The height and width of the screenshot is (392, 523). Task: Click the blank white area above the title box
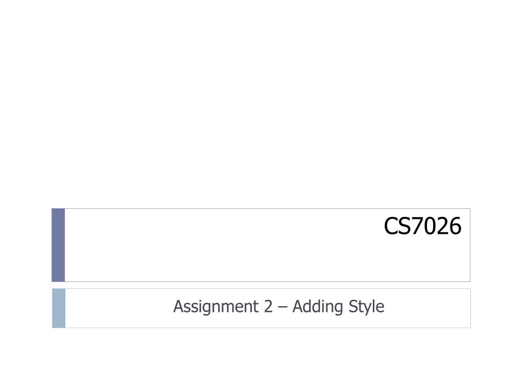tap(261, 102)
